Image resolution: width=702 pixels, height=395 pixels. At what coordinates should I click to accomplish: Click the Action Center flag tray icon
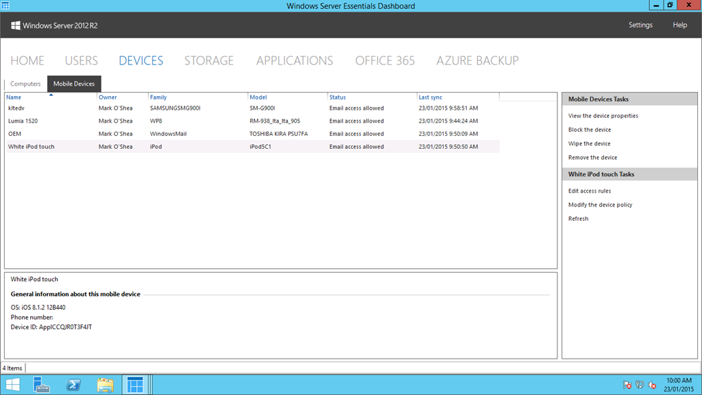[x=627, y=385]
